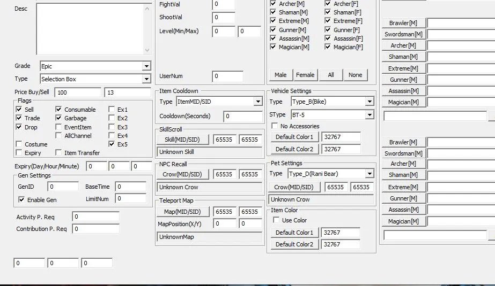Click Default Color1 in Vehicle Settings

[294, 137]
